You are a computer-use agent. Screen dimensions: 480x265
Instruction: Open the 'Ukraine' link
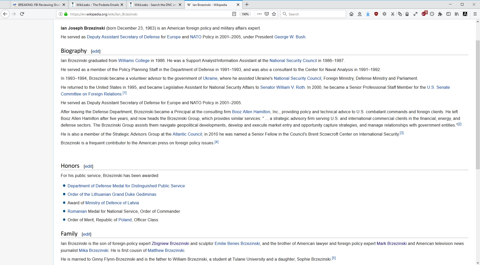210,78
